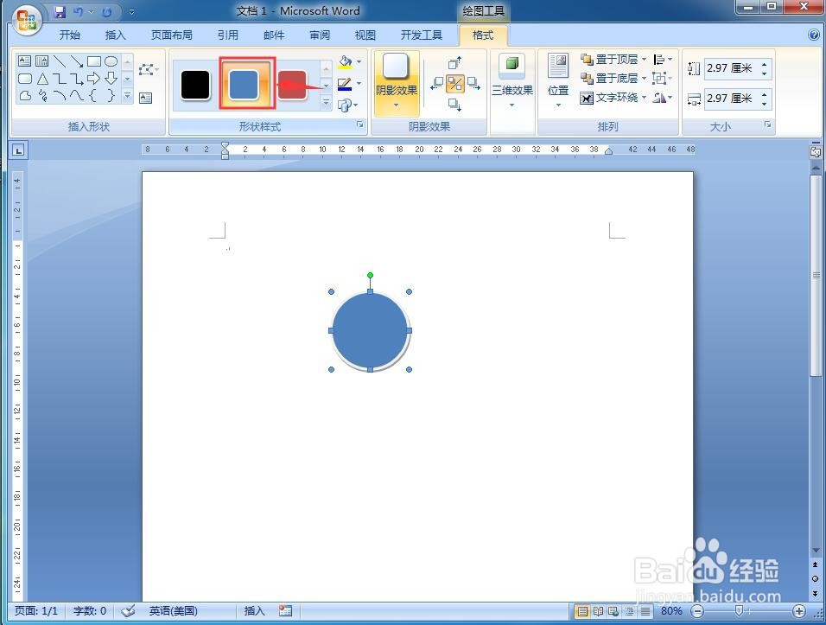Expand the shapes gallery fully

(x=127, y=95)
